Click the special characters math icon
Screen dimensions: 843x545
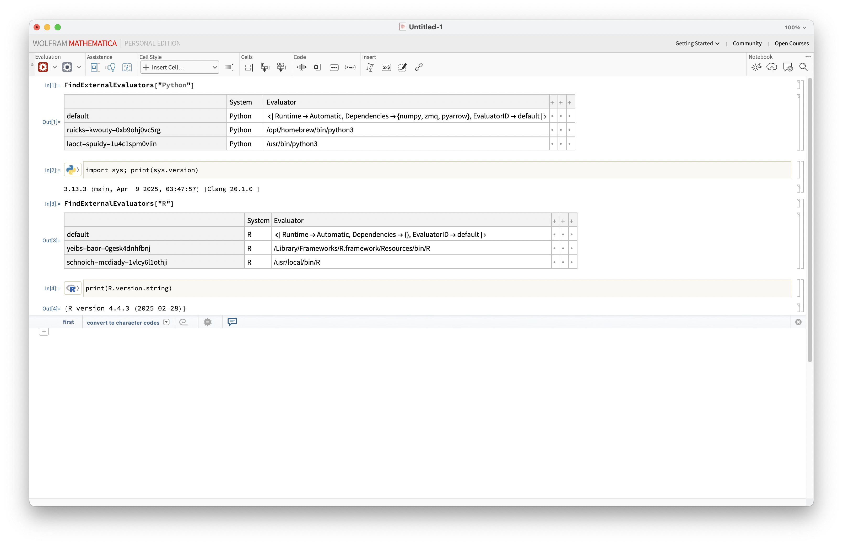[370, 67]
